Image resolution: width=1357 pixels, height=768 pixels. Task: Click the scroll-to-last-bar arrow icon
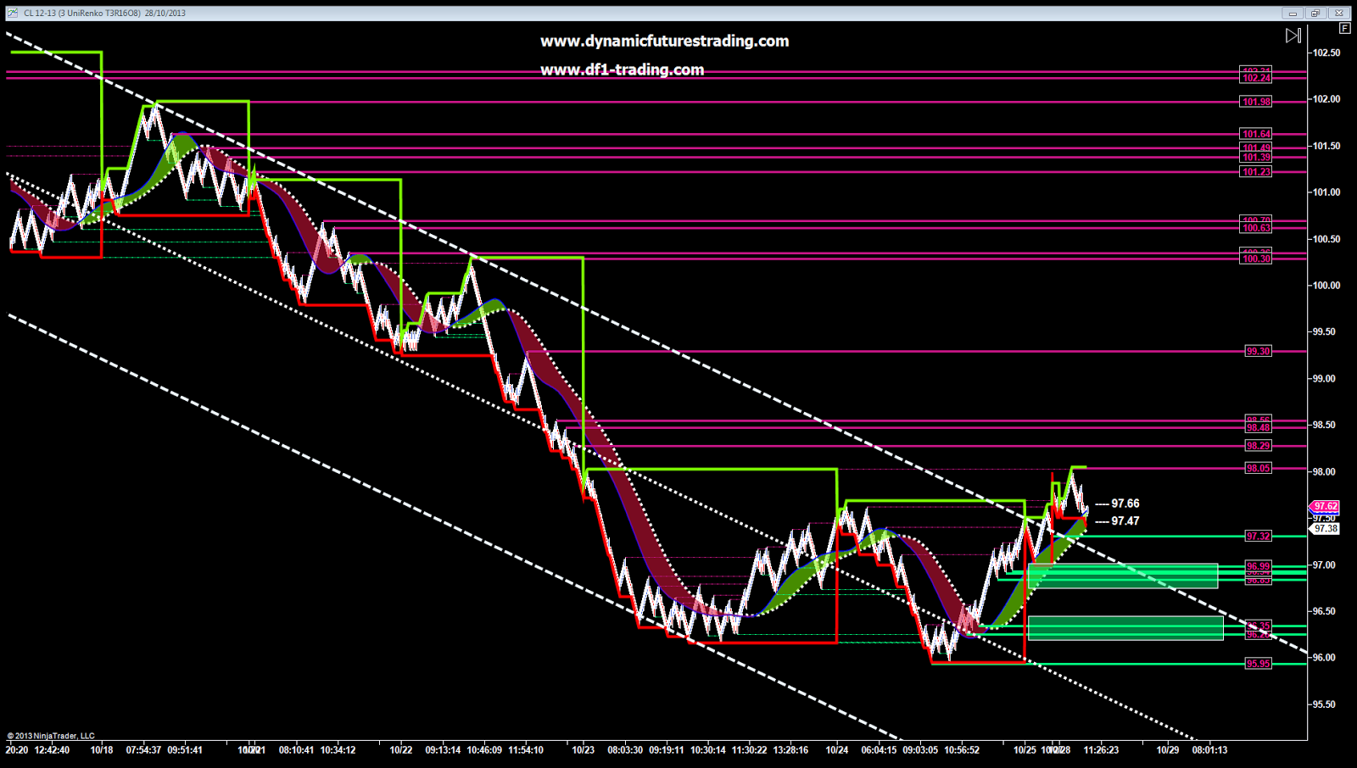(x=1293, y=36)
